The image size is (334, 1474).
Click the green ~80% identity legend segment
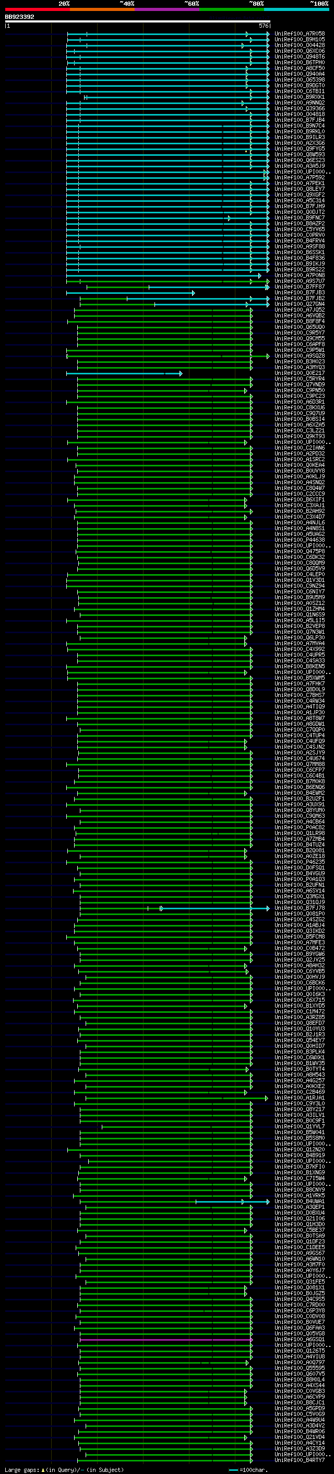[x=232, y=9]
